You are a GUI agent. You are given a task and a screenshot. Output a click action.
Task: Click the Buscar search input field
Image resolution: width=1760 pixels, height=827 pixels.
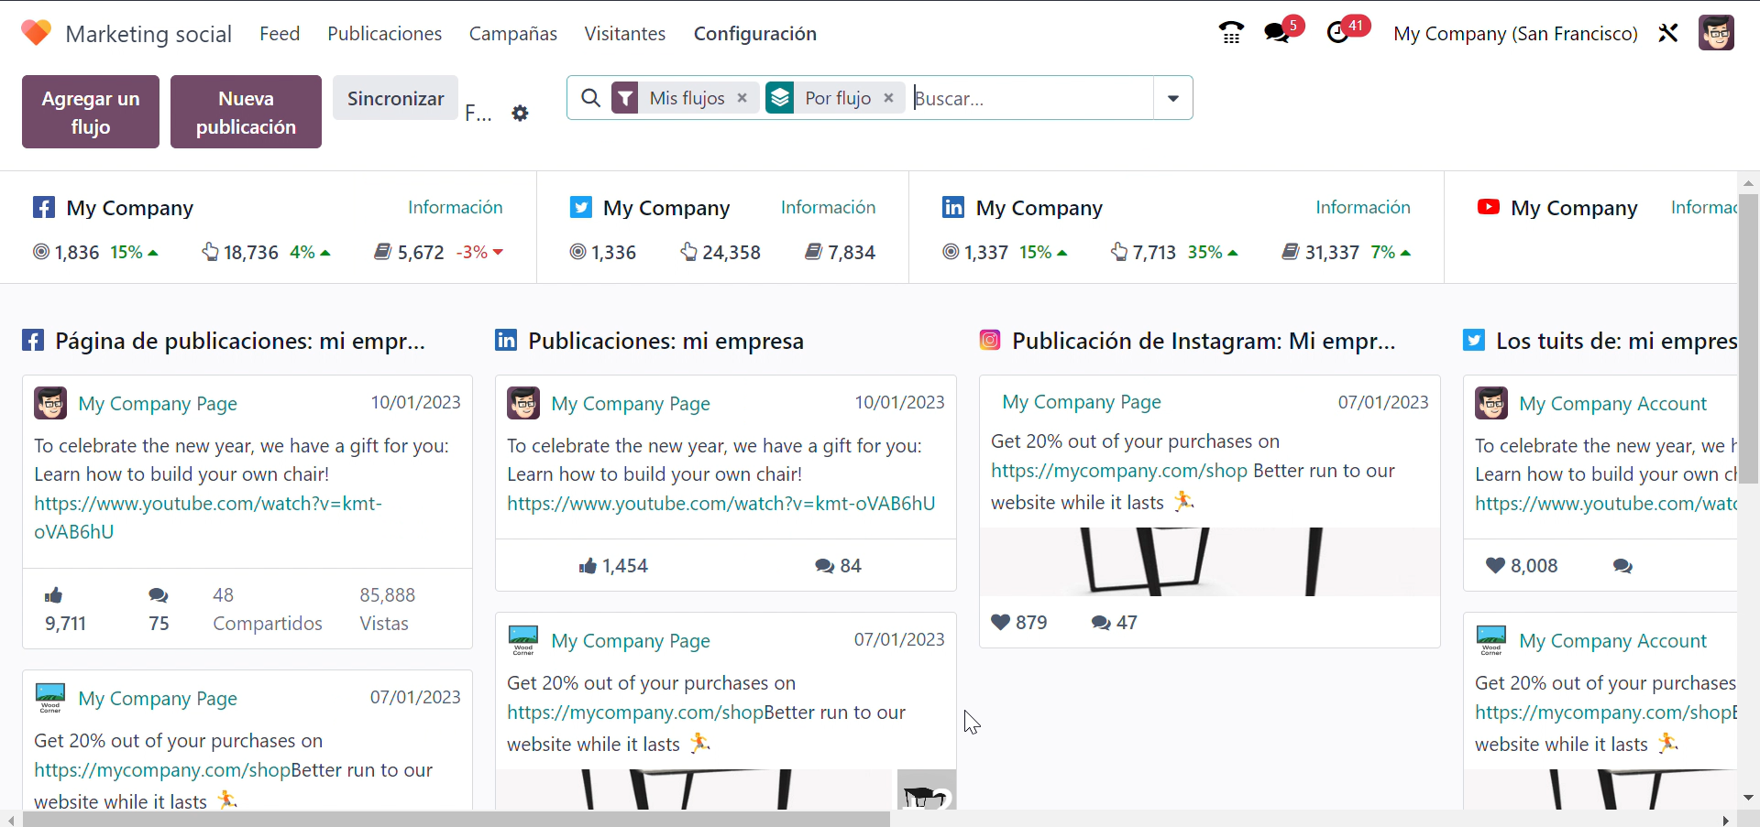[x=1031, y=98]
